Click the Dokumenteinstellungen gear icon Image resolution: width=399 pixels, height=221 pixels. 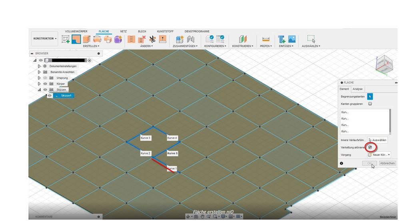(45, 66)
